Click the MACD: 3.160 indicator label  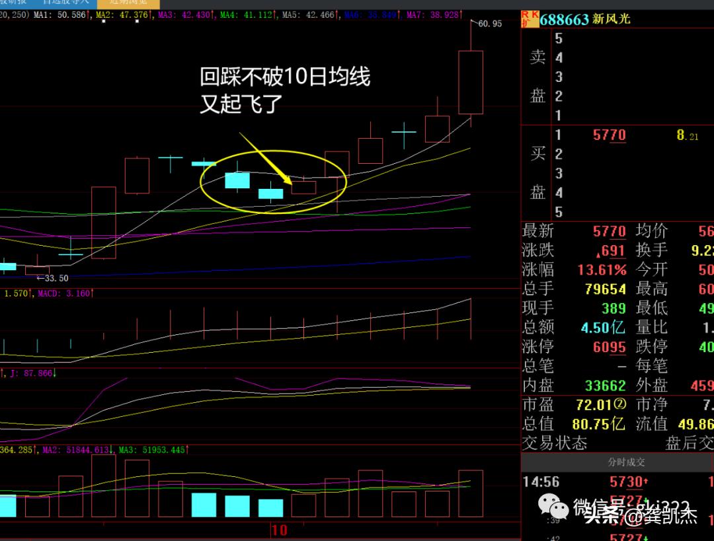point(65,293)
